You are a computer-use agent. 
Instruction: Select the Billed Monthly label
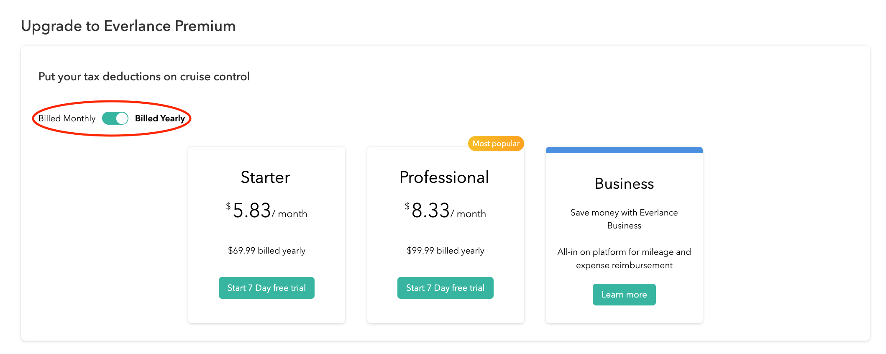[67, 118]
